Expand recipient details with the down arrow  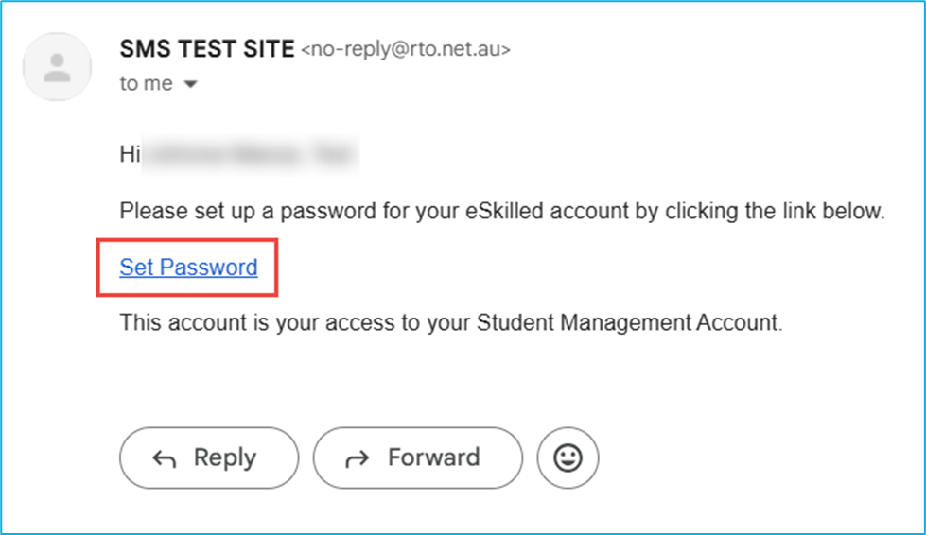(x=190, y=84)
